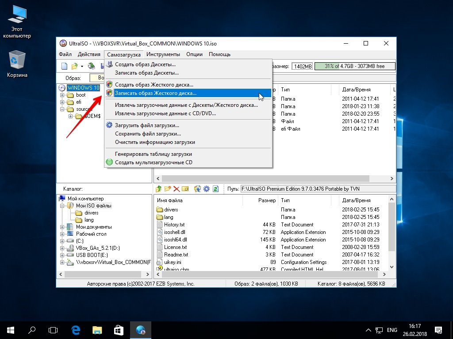Choose Сохранить файл загрузки entry
The height and width of the screenshot is (339, 453).
click(x=188, y=134)
